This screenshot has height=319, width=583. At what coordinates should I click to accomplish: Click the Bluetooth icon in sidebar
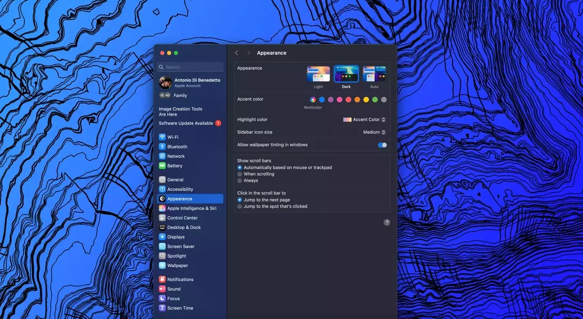coord(162,147)
